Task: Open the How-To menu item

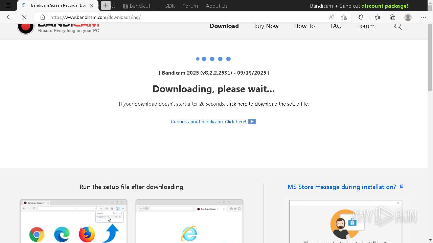Action: click(x=304, y=26)
